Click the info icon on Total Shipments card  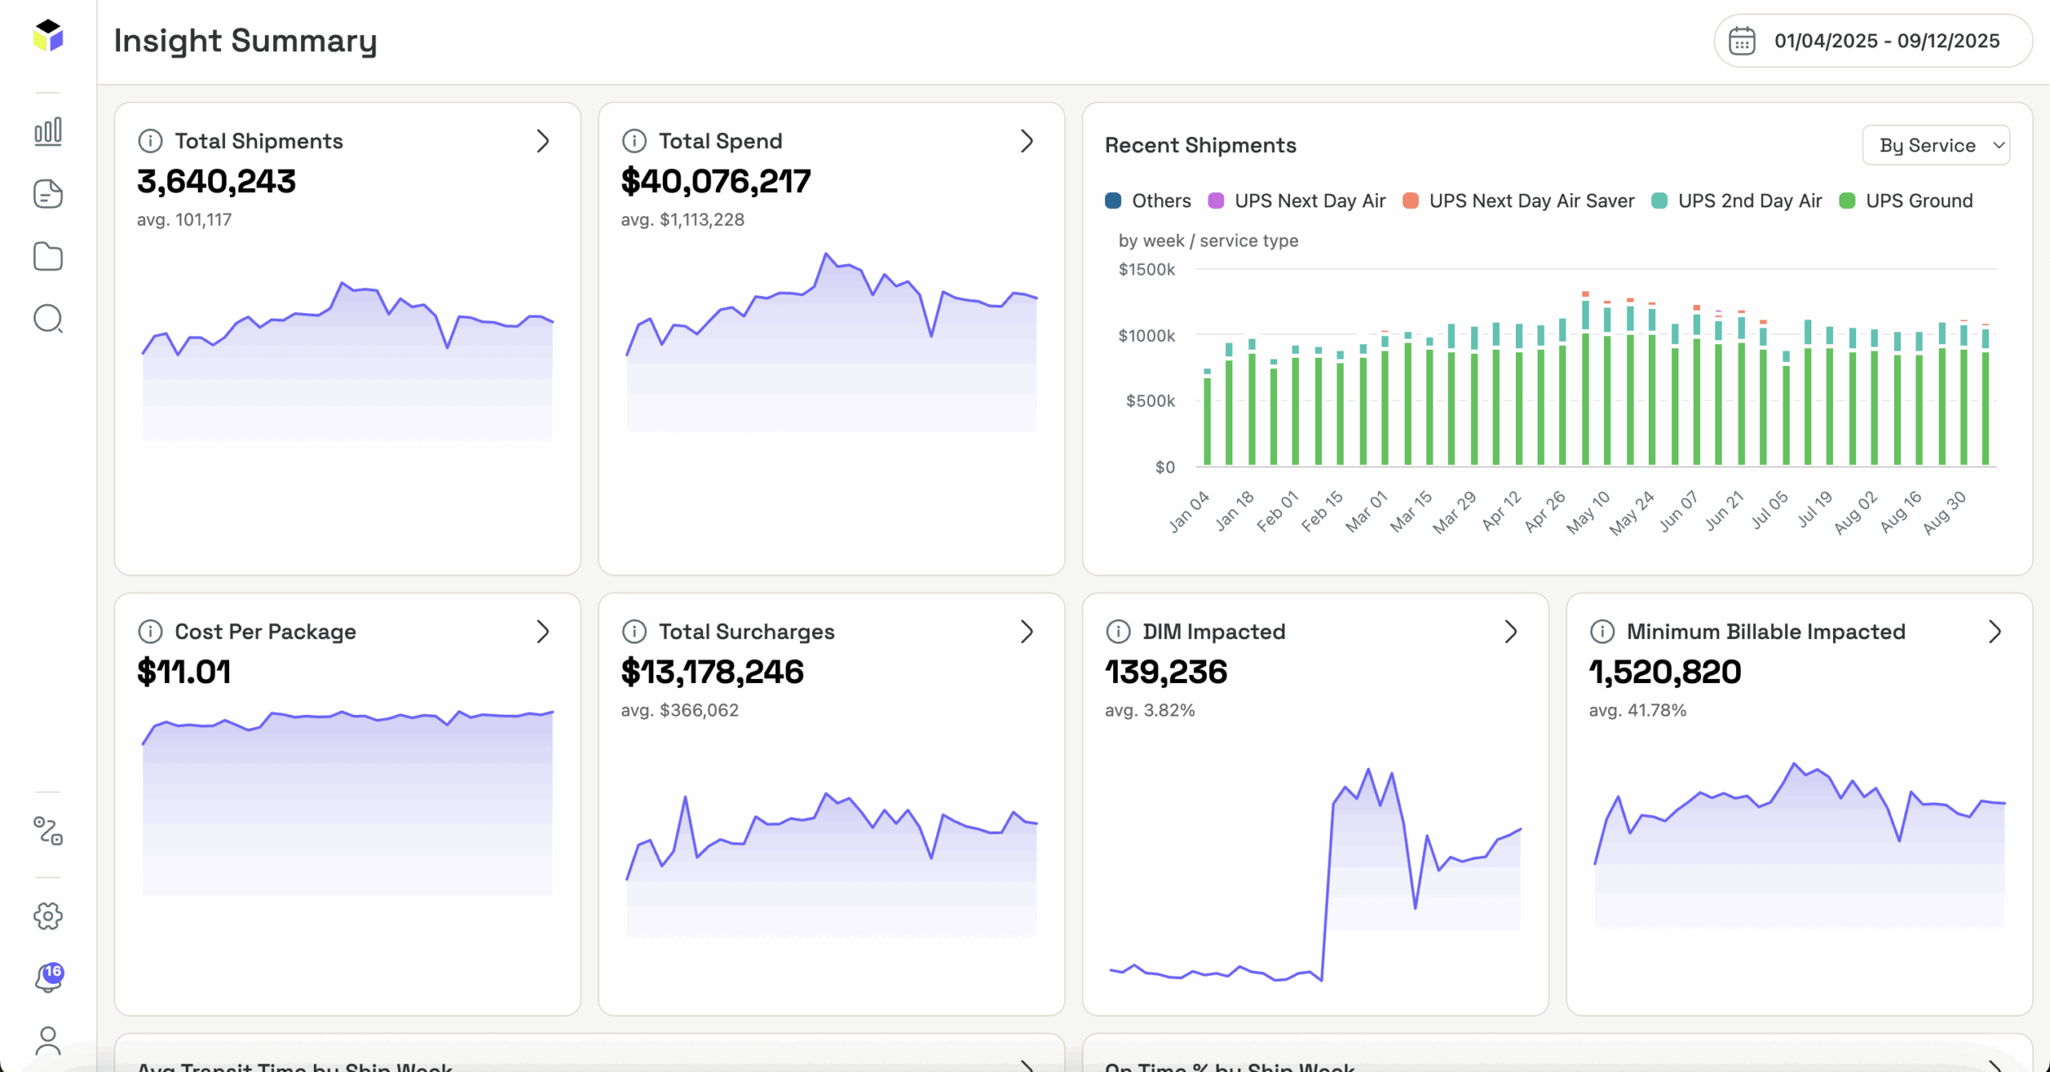(152, 141)
